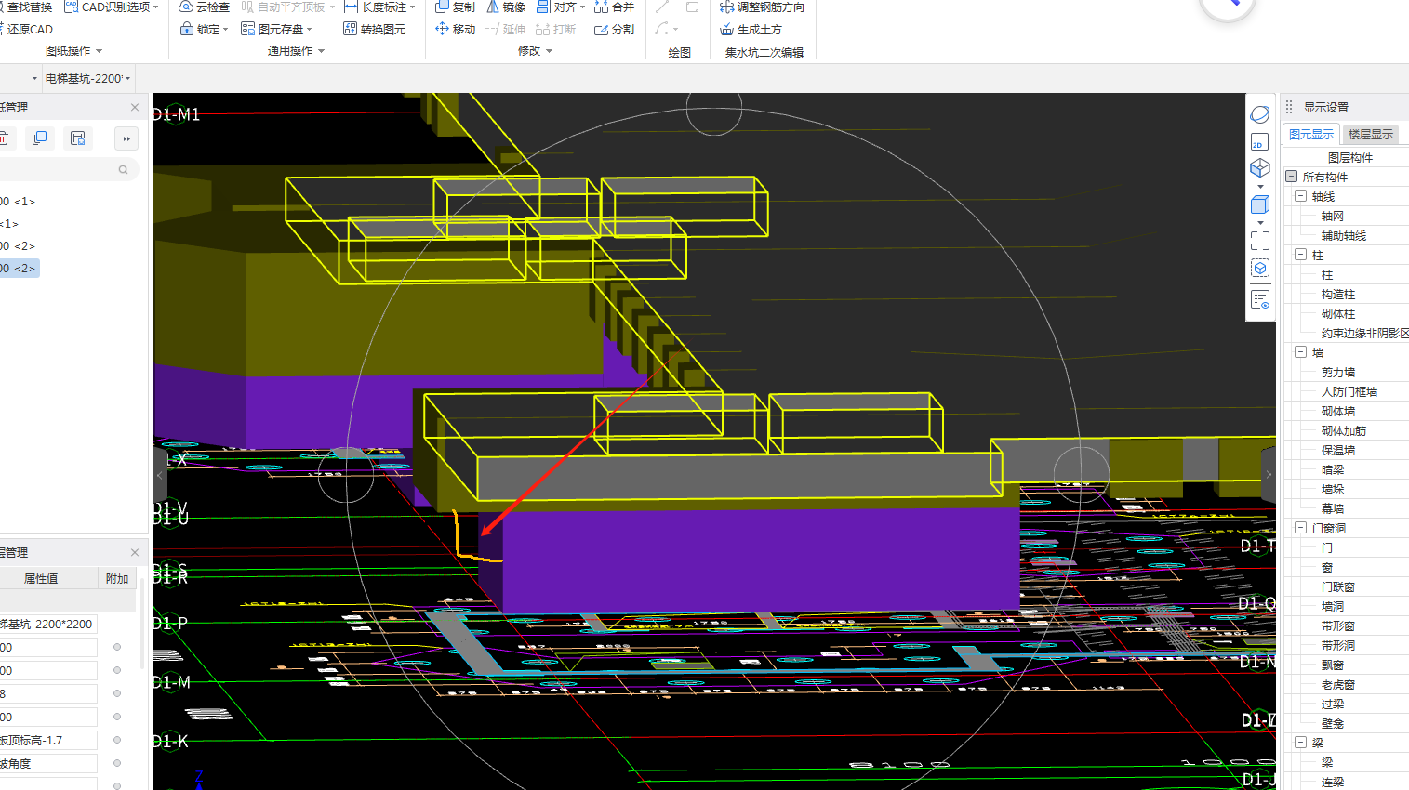Click the CAD识别选项 icon
1409x790 pixels.
71,7
